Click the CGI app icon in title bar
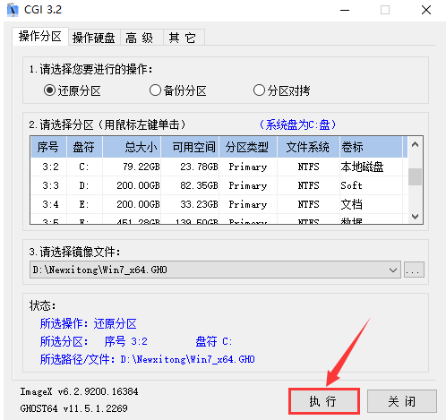The image size is (446, 420). 13,10
